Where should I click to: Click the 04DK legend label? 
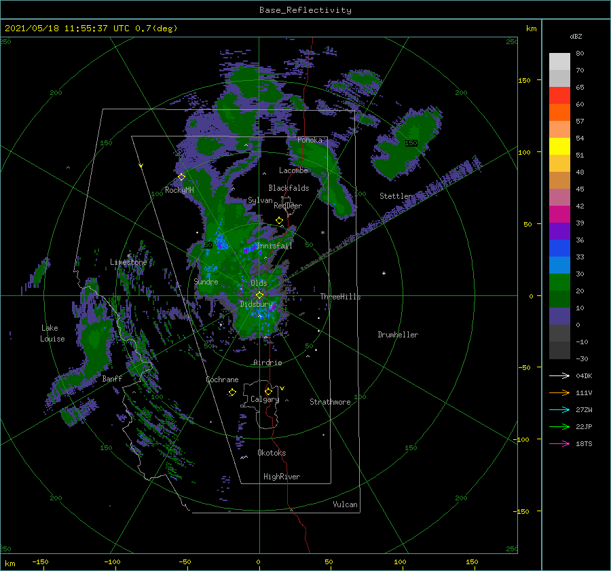(x=584, y=375)
